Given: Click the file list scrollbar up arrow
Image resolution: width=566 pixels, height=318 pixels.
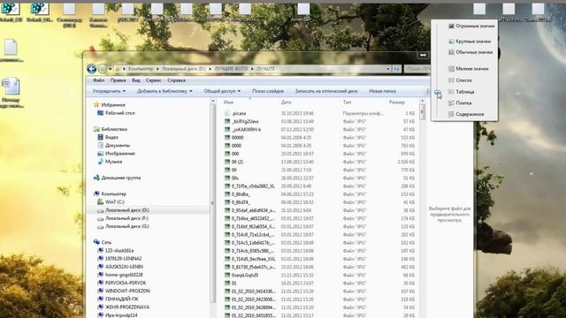Looking at the screenshot, I should (422, 102).
